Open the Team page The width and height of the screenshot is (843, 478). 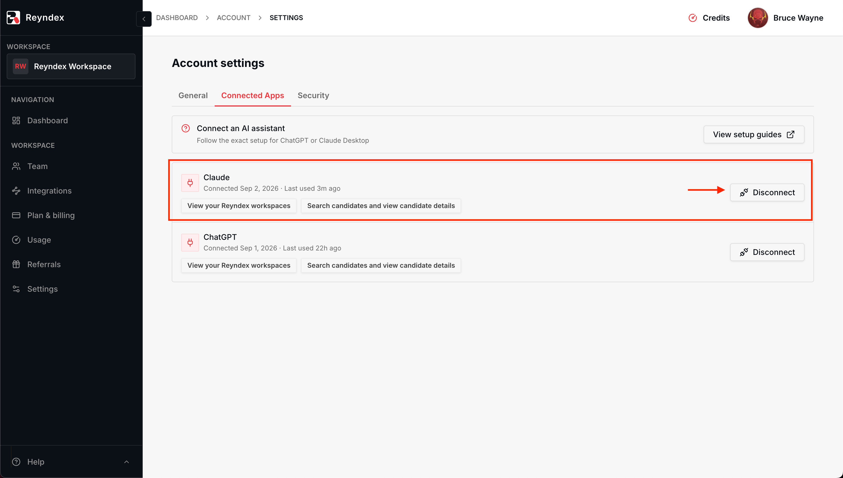coord(71,166)
